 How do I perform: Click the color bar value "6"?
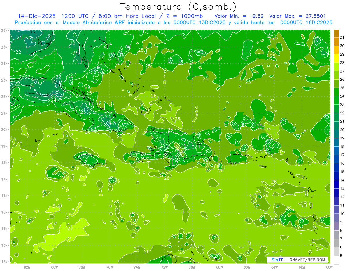tap(341, 247)
